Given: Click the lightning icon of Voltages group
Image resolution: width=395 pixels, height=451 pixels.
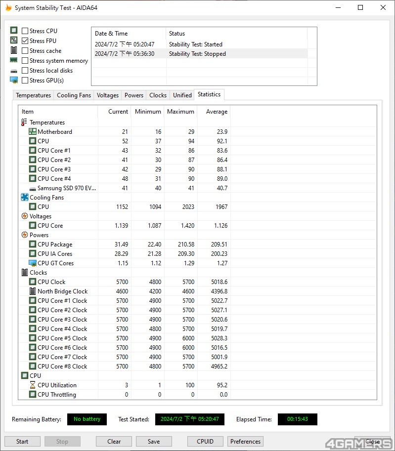Looking at the screenshot, I should (x=25, y=216).
